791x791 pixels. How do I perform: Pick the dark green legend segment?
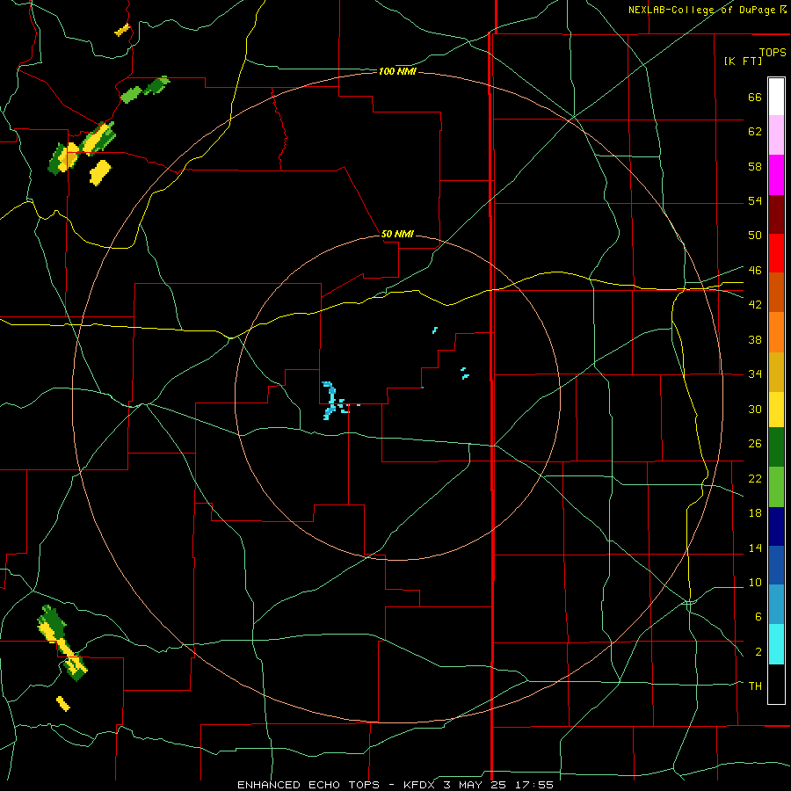click(776, 447)
